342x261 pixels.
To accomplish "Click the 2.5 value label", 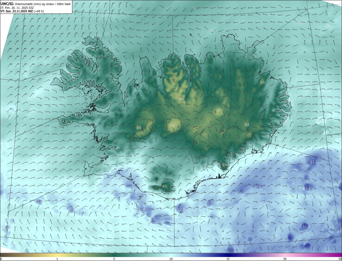I will (181, 99).
